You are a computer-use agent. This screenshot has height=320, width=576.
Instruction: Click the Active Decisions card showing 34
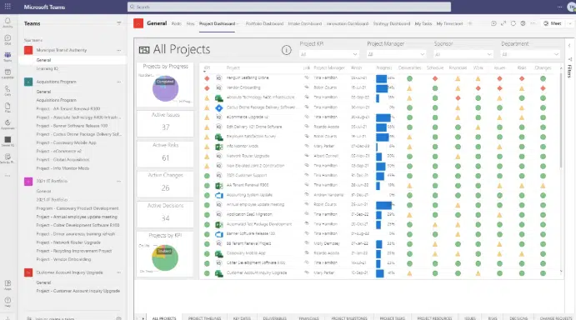(165, 214)
